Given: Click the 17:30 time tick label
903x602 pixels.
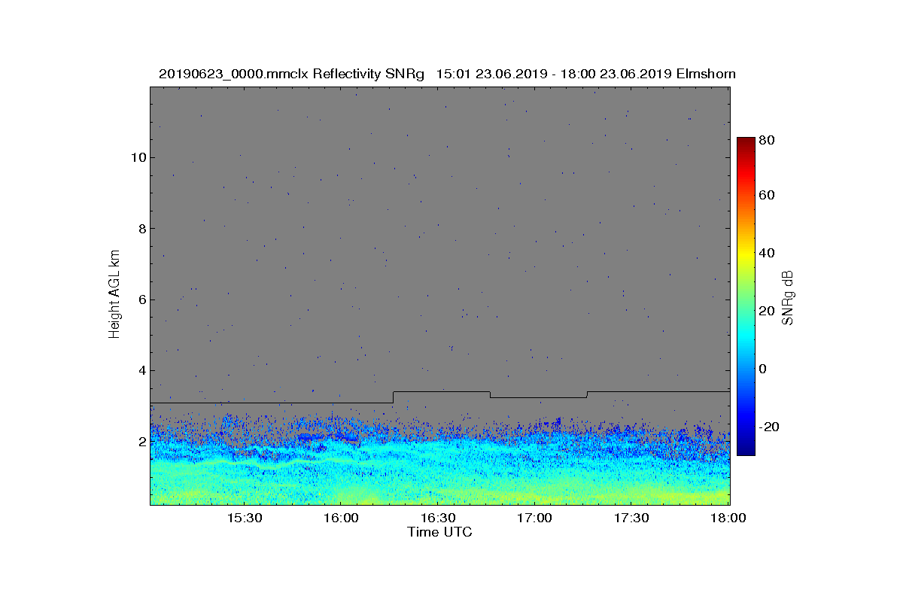Looking at the screenshot, I should click(x=631, y=518).
